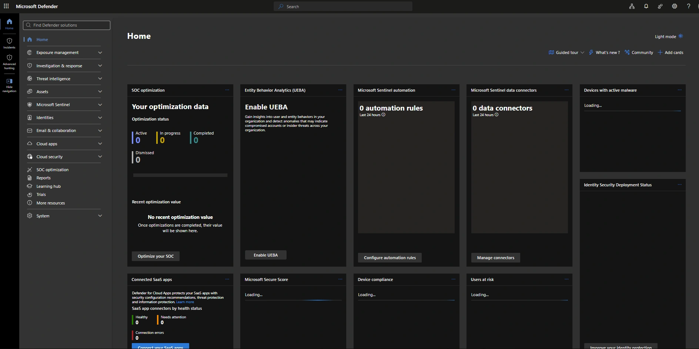
Task: Click info icon beside automation rules Last 24 hours
Action: [x=384, y=115]
